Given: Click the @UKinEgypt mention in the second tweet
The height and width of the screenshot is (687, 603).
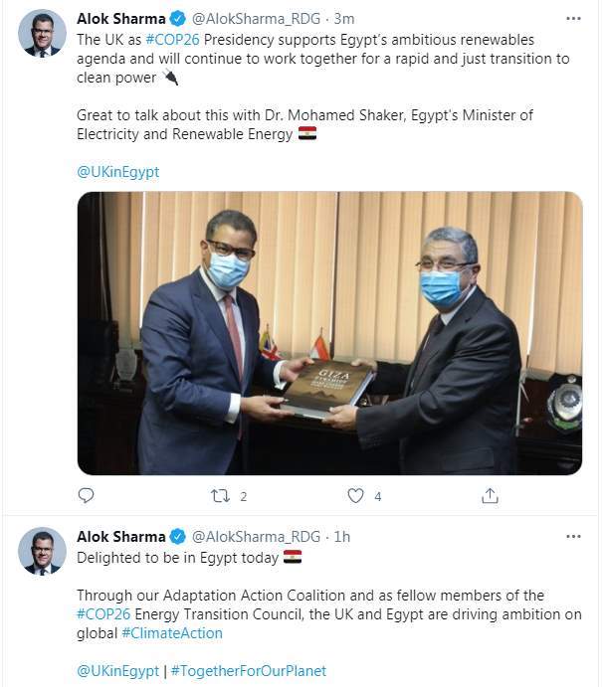Looking at the screenshot, I should (118, 671).
